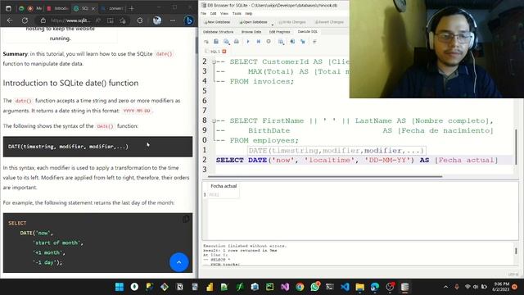The image size is (524, 295).
Task: Click the Execute current line icon
Action: point(259,42)
